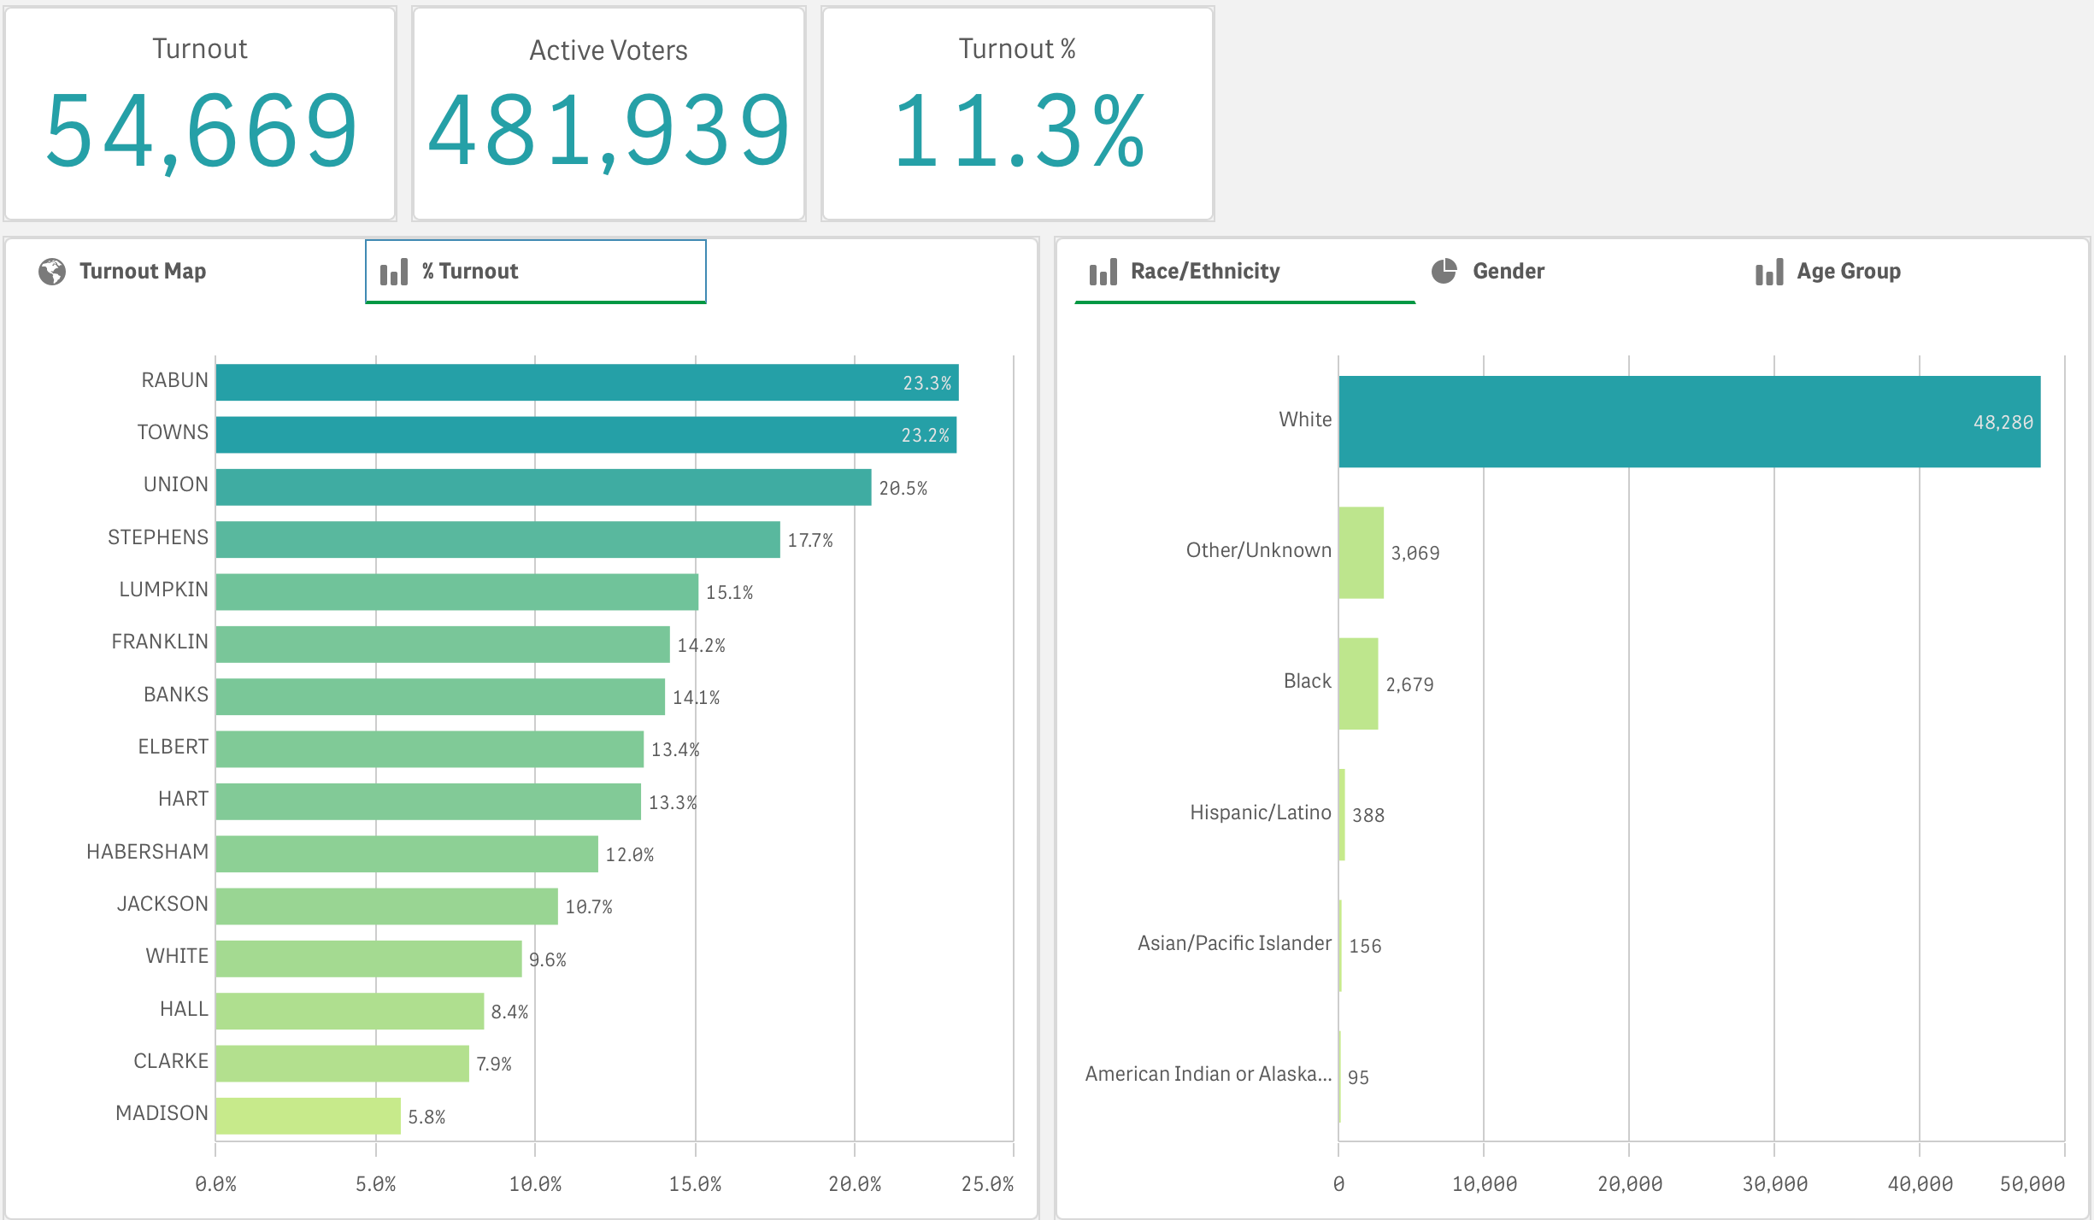Viewport: 2094px width, 1220px height.
Task: Select the Other/Unknown bar showing 3,069
Action: pyautogui.click(x=1361, y=553)
